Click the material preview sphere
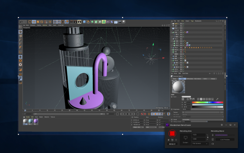Viewport: 244px width, 153px height. point(178,87)
